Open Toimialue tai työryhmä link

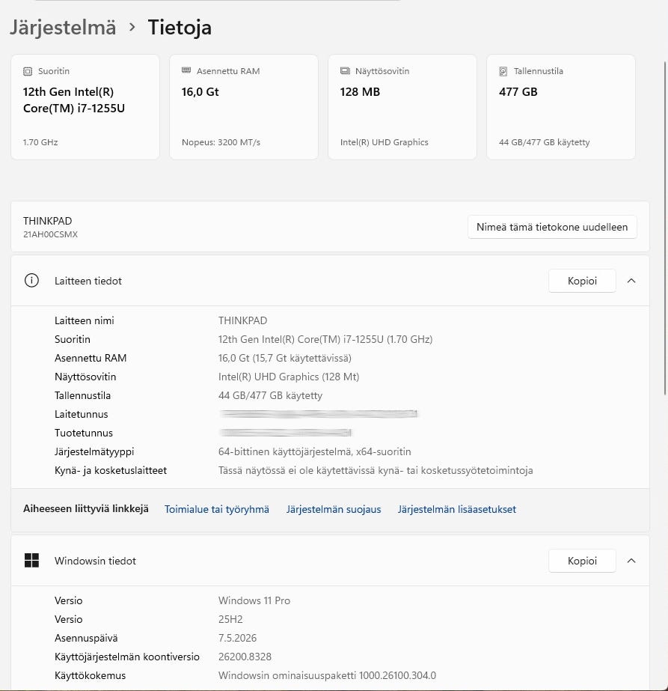217,509
